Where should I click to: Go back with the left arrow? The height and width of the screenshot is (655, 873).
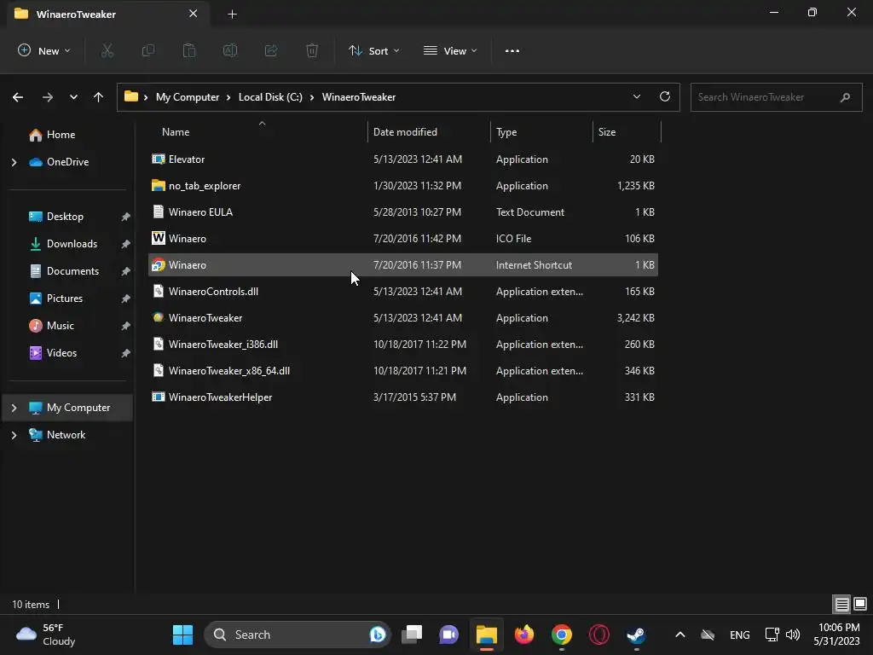tap(18, 97)
